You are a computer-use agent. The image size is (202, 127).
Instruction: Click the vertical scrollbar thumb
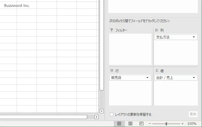tap(102, 45)
